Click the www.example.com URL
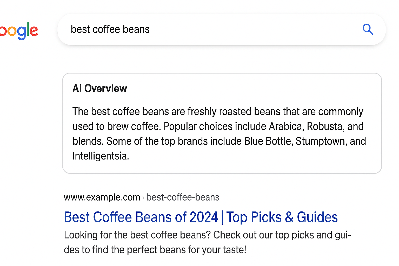 pyautogui.click(x=102, y=197)
